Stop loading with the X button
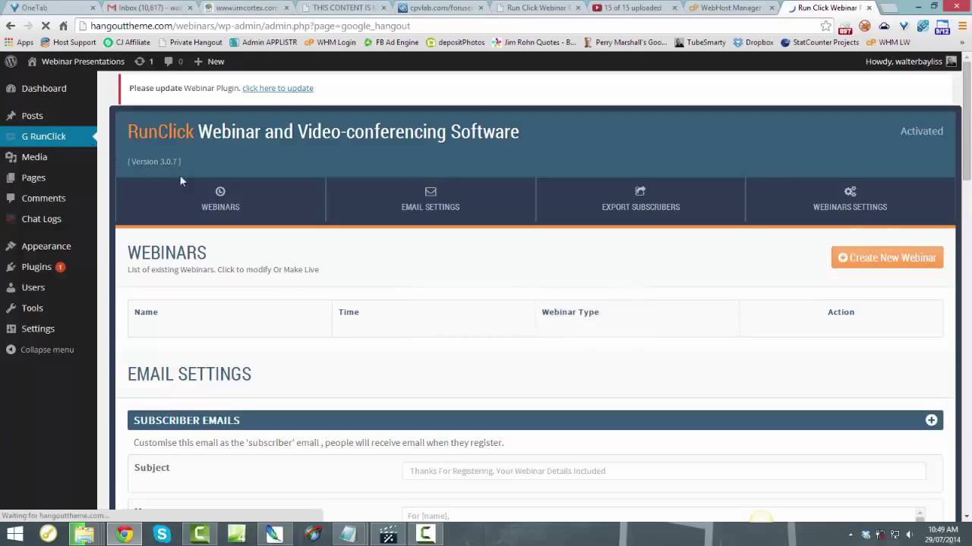 pyautogui.click(x=46, y=26)
